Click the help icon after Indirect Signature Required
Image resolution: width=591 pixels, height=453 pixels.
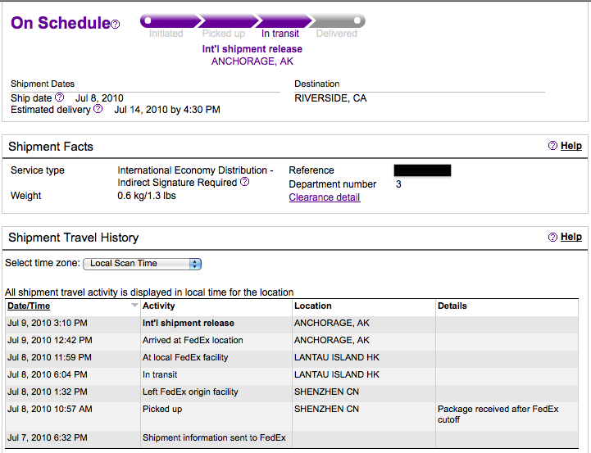pos(244,182)
